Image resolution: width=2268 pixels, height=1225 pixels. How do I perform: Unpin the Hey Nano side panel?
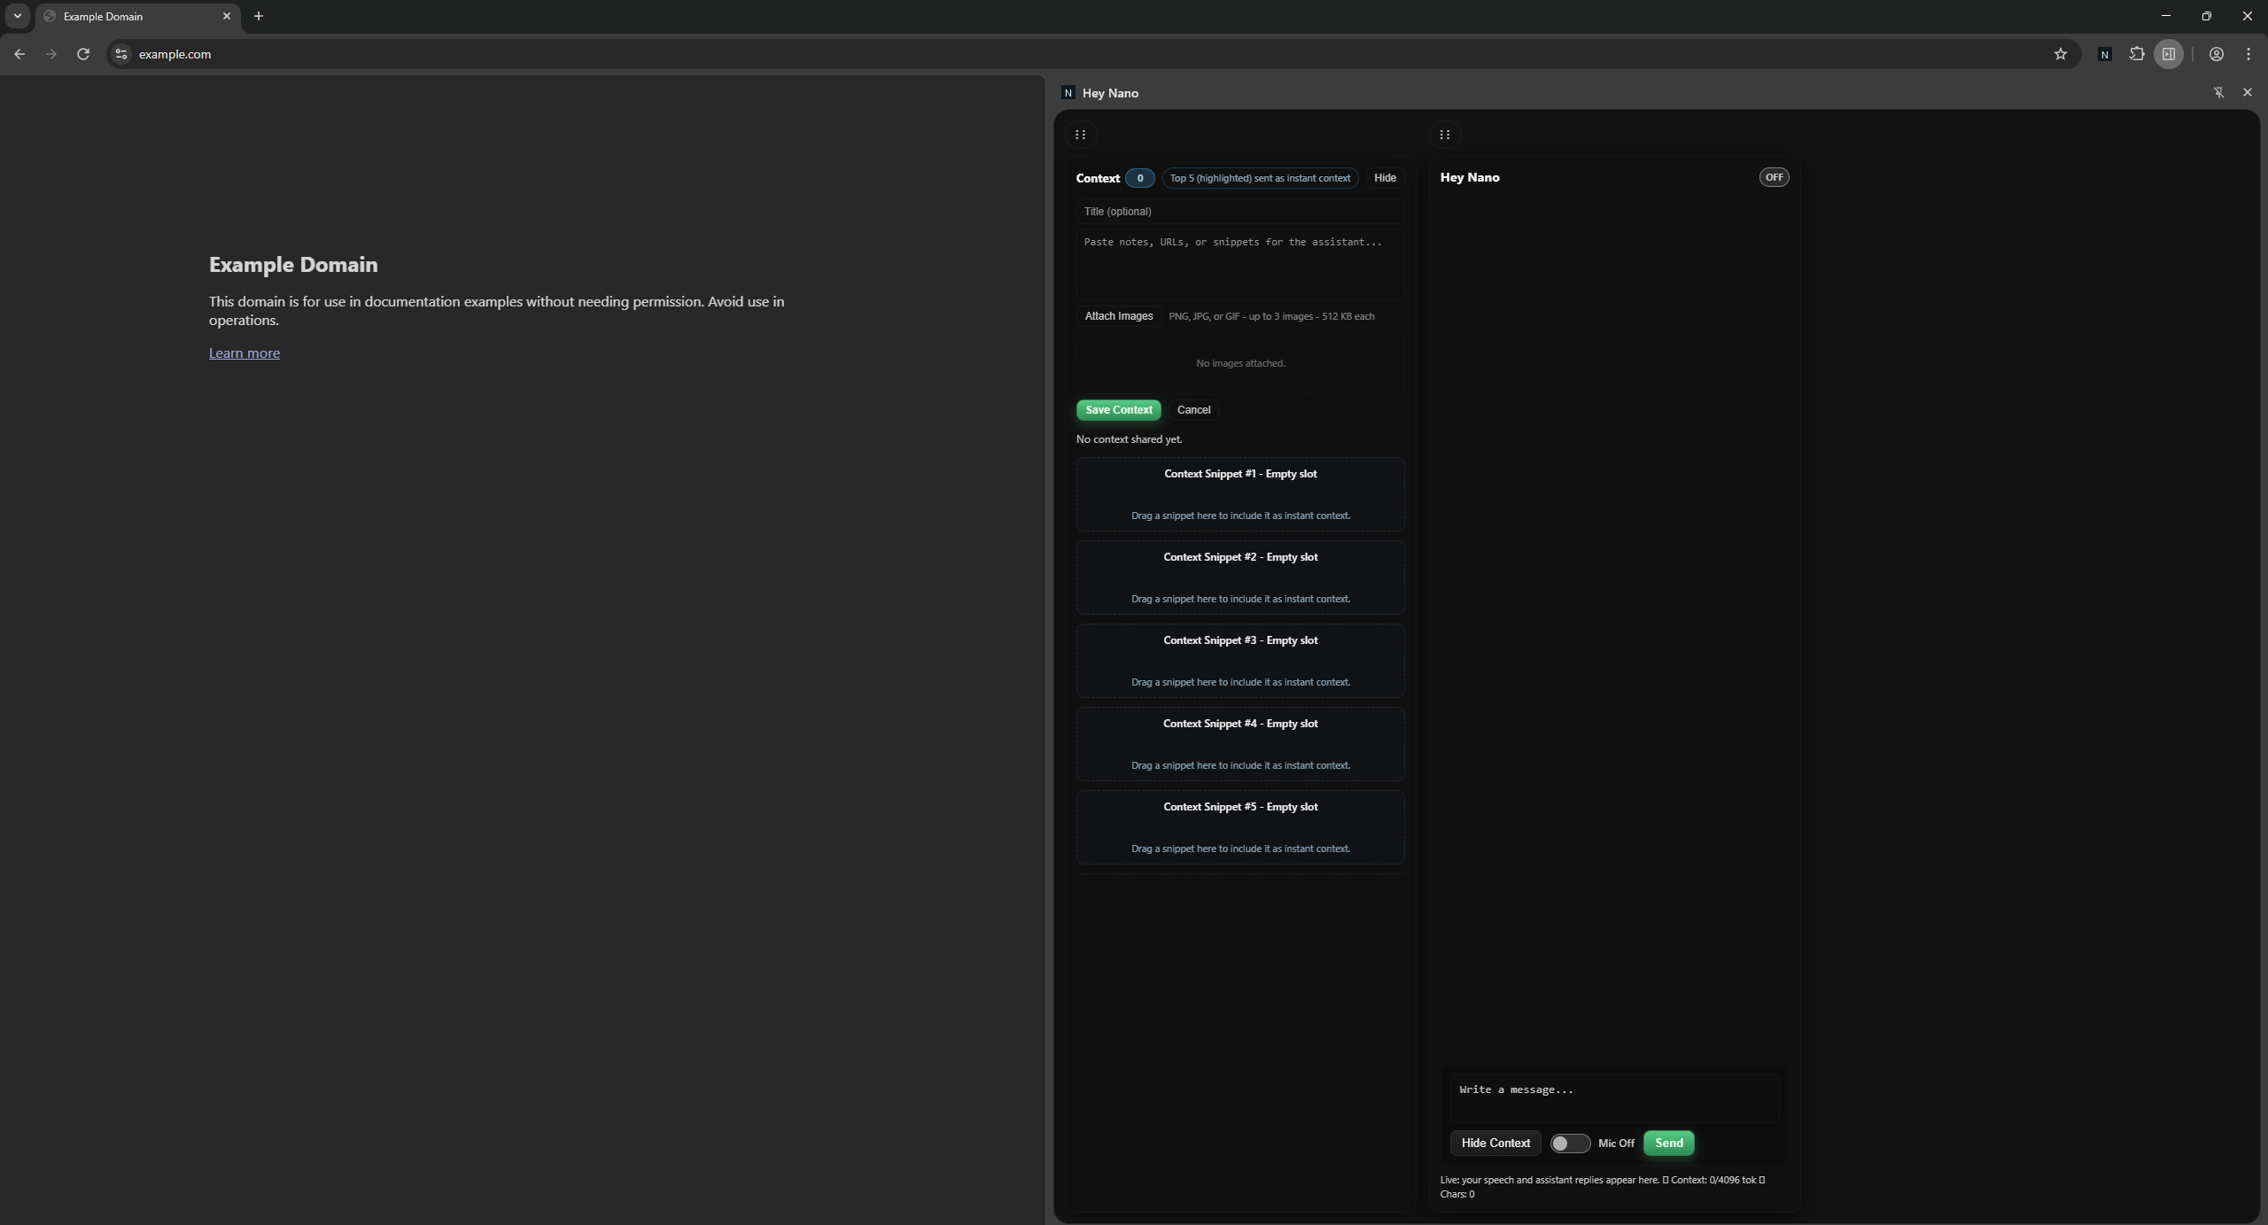(2218, 92)
